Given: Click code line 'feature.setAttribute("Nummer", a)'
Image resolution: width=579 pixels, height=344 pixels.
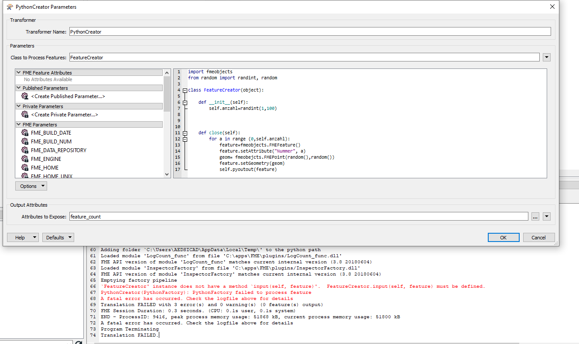Looking at the screenshot, I should coord(263,151).
